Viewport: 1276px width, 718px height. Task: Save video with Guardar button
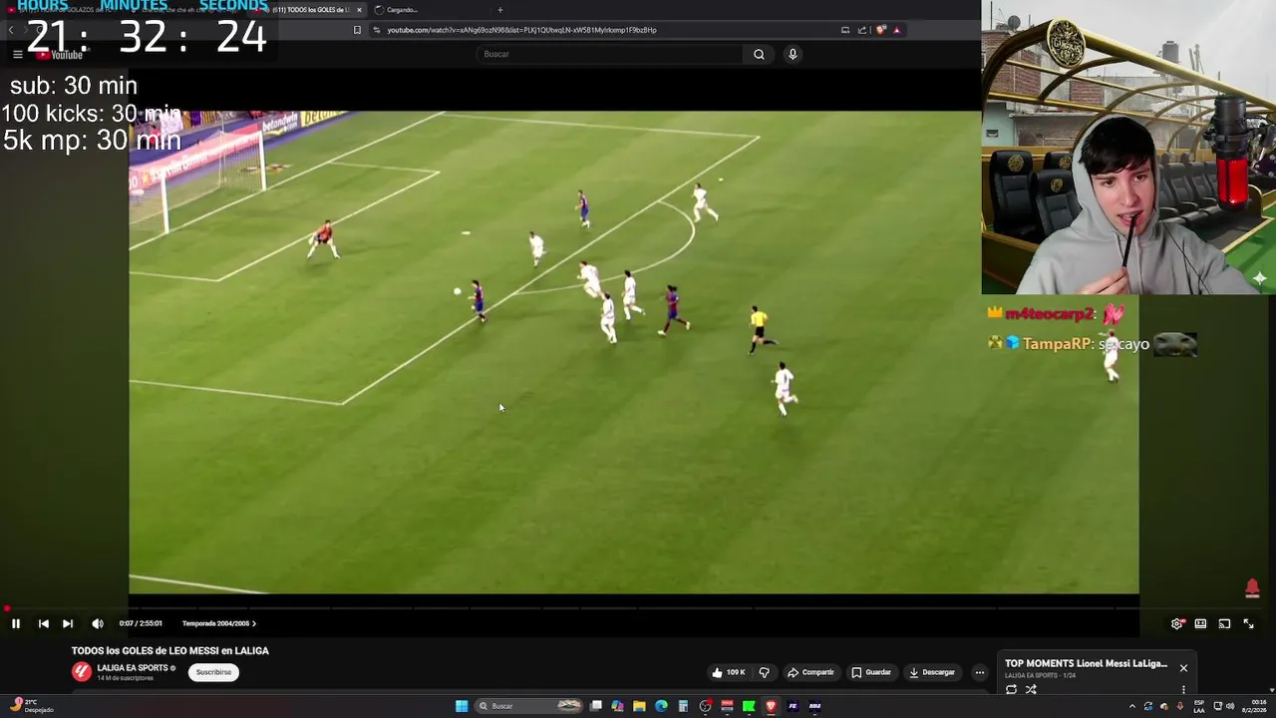[871, 672]
